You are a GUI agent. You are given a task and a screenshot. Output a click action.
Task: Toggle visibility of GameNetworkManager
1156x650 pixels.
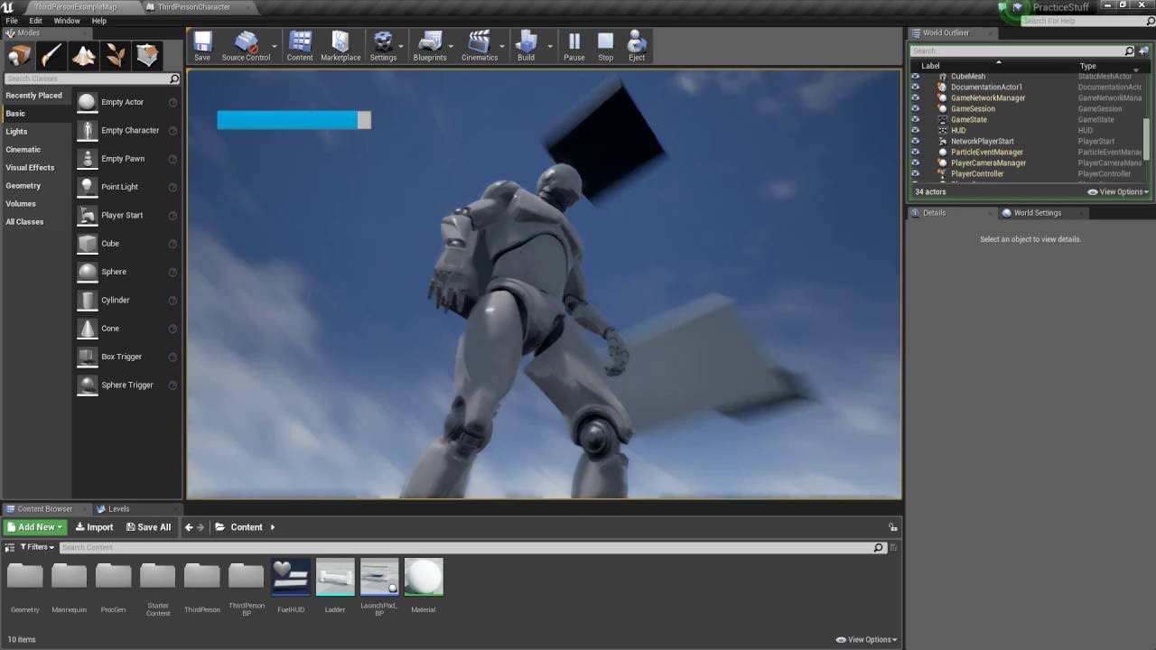pyautogui.click(x=915, y=98)
